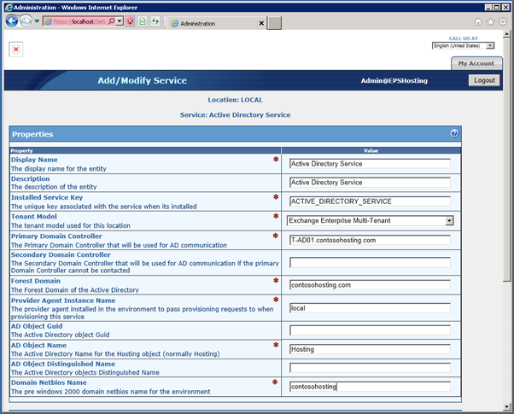Click the broken image icon at top left
The image size is (514, 414).
(x=15, y=50)
